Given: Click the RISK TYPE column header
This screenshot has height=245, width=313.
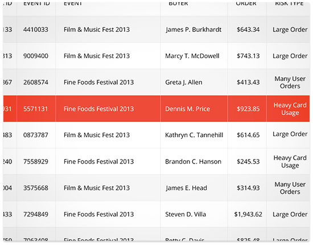Looking at the screenshot, I should point(290,3).
